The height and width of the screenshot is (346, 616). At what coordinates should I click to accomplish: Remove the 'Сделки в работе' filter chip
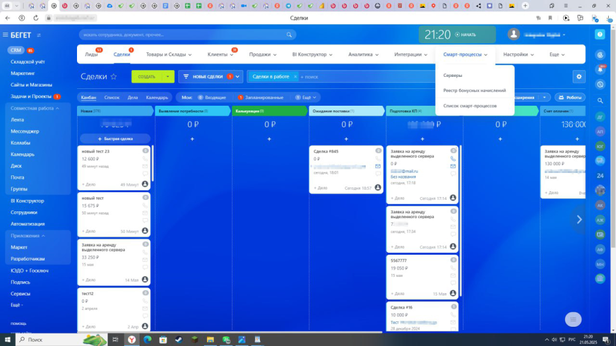(295, 77)
